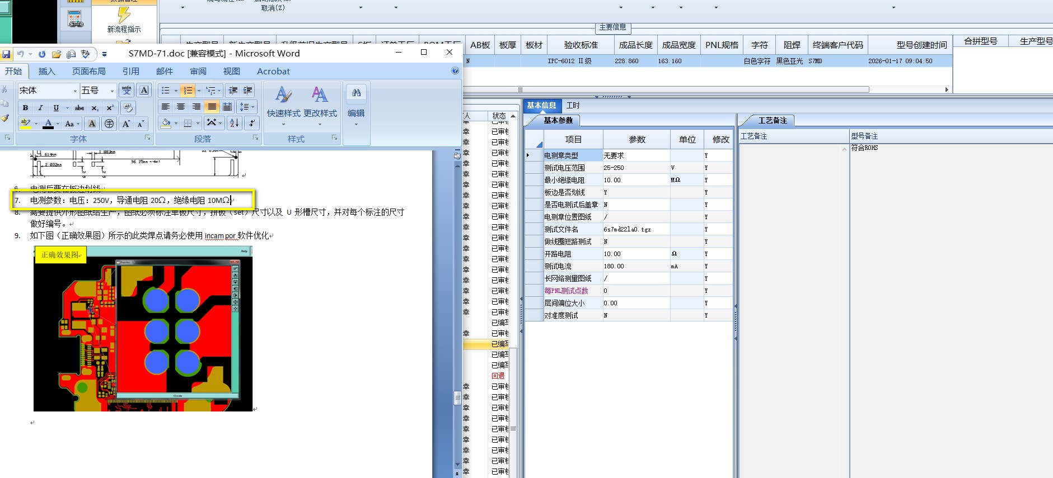Viewport: 1053px width, 478px height.
Task: Apply underline to selected text
Action: click(56, 108)
